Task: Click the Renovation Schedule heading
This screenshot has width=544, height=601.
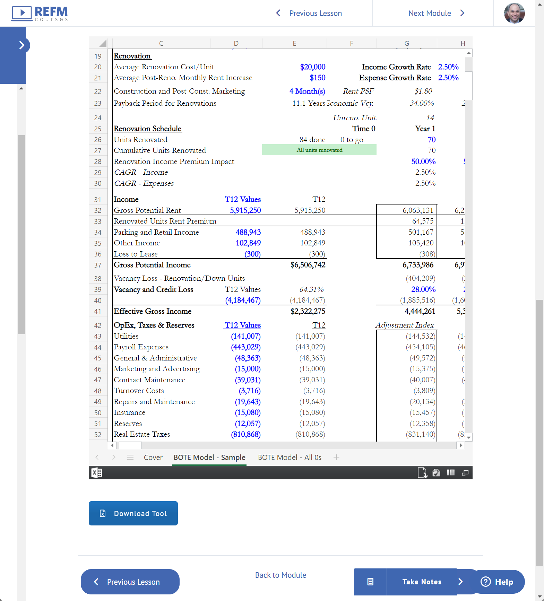Action: point(148,129)
